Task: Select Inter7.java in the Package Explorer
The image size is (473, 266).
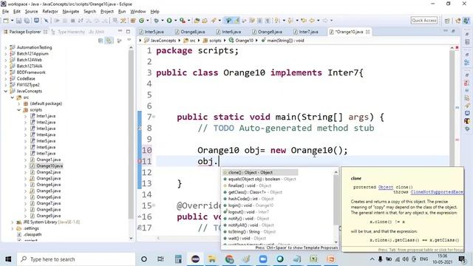Action: (x=46, y=154)
